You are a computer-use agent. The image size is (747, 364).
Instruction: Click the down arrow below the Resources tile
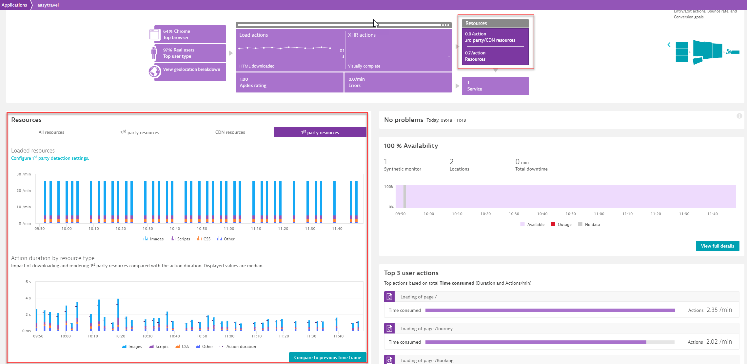point(496,70)
